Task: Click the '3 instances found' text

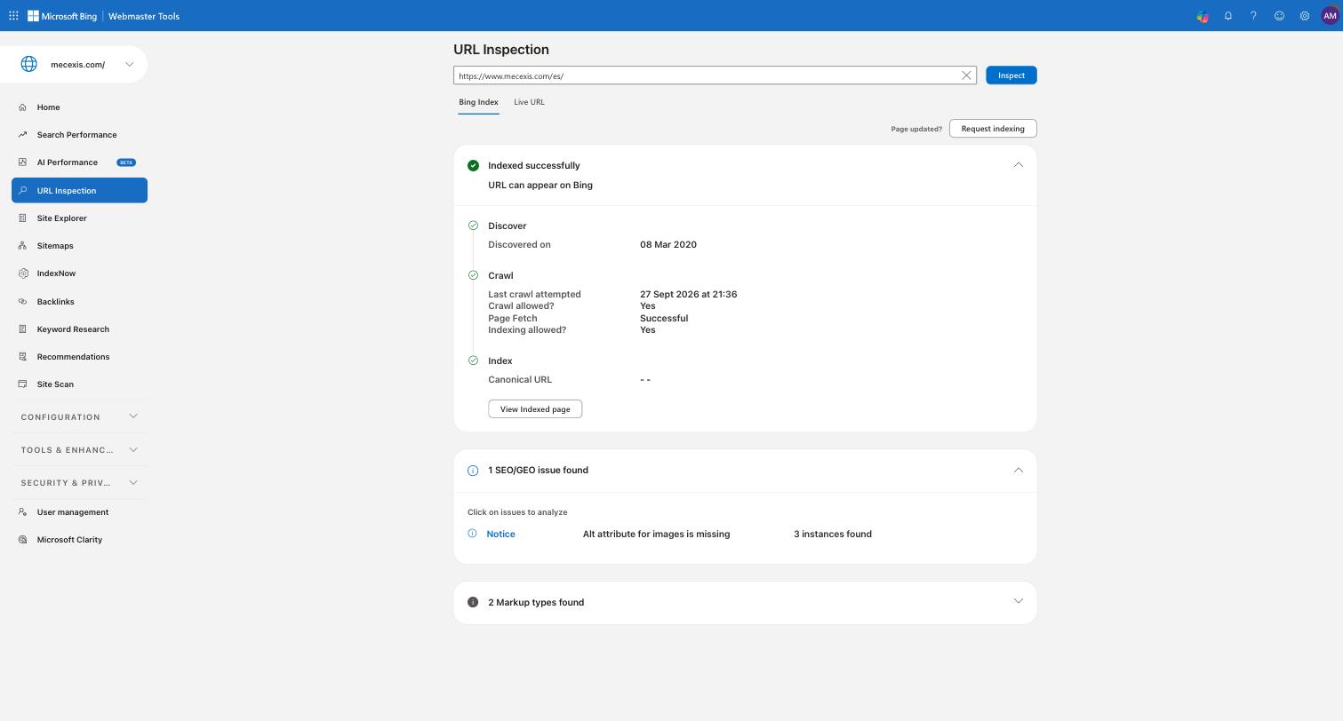Action: tap(833, 534)
